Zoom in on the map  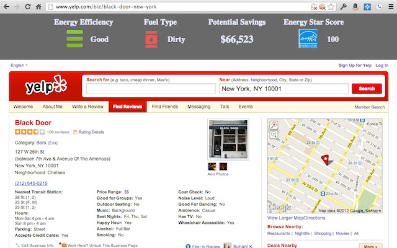coord(274,125)
